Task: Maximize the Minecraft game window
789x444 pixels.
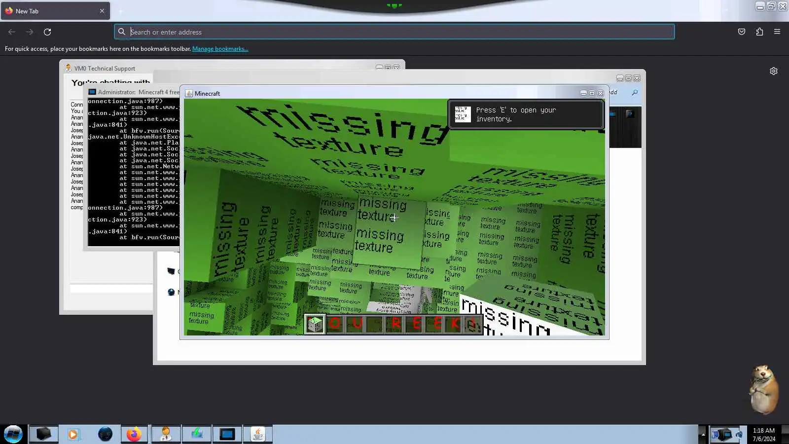Action: pos(592,93)
